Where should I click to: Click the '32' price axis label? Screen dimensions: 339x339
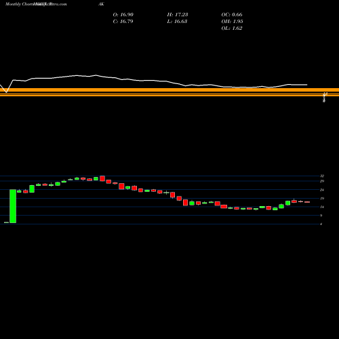pos(322,176)
